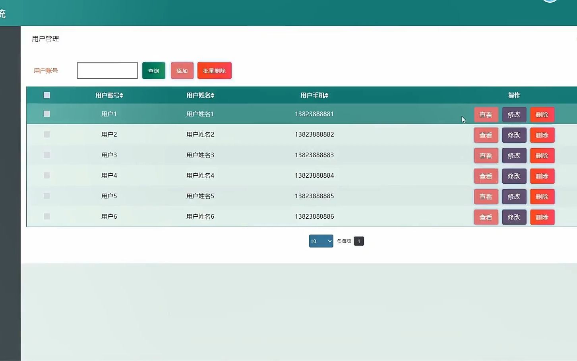Open the rows-per-page dropdown showing 10
Image resolution: width=577 pixels, height=361 pixels.
[x=321, y=241]
